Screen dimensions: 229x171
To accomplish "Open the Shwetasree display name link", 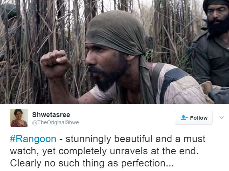I will [51, 115].
